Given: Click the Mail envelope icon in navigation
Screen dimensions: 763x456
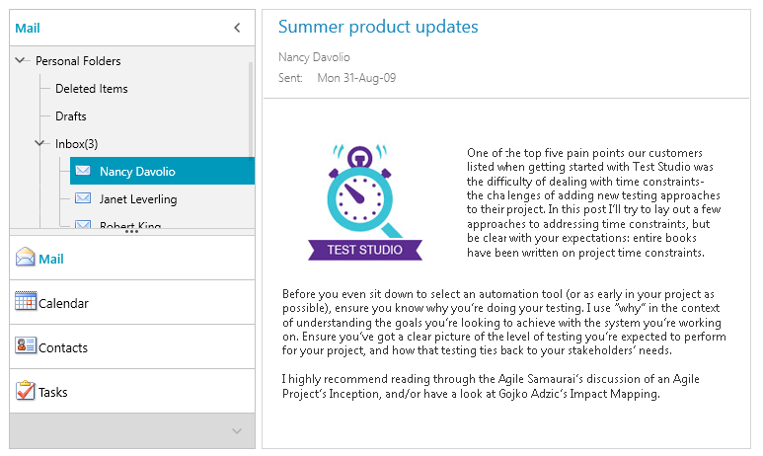Looking at the screenshot, I should click(x=26, y=259).
